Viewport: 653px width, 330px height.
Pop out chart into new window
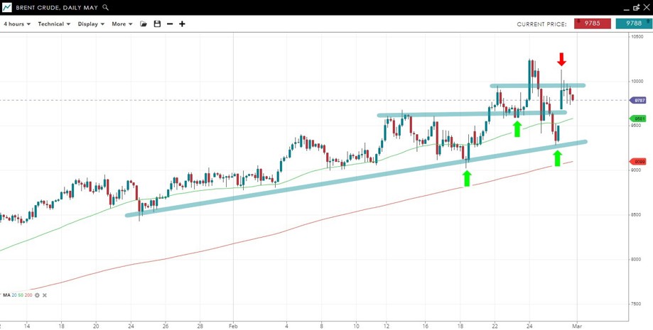point(635,7)
